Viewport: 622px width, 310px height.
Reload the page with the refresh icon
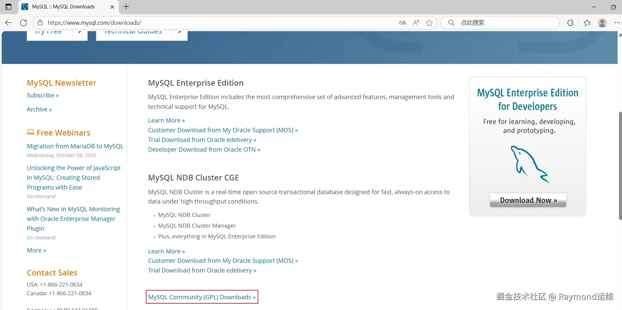[x=23, y=23]
